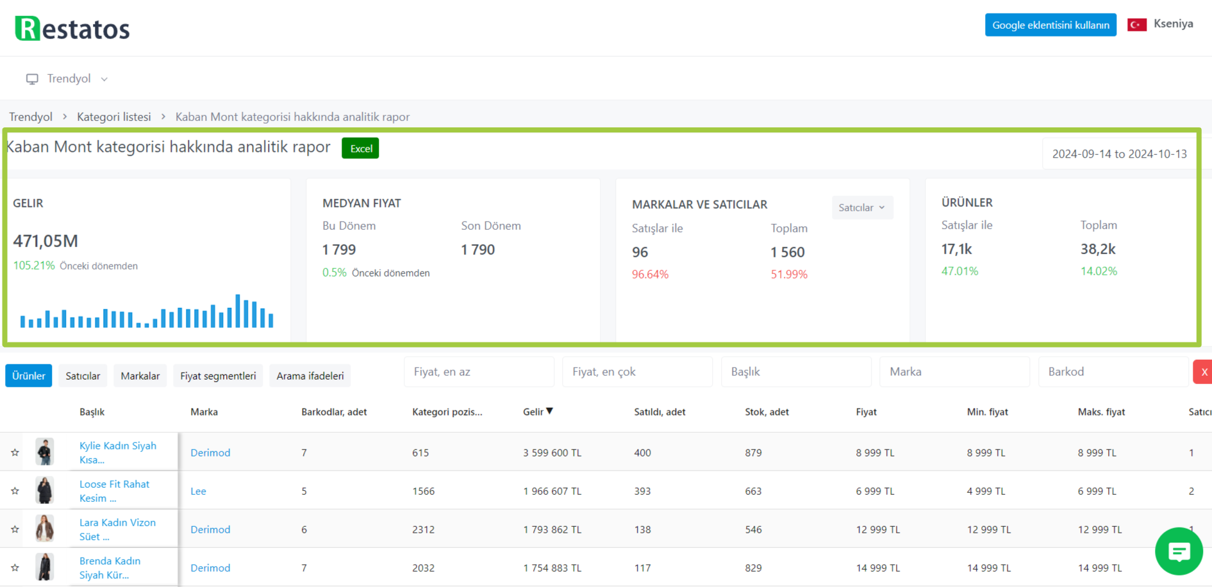Export report with Excel button
This screenshot has height=587, width=1212.
360,149
